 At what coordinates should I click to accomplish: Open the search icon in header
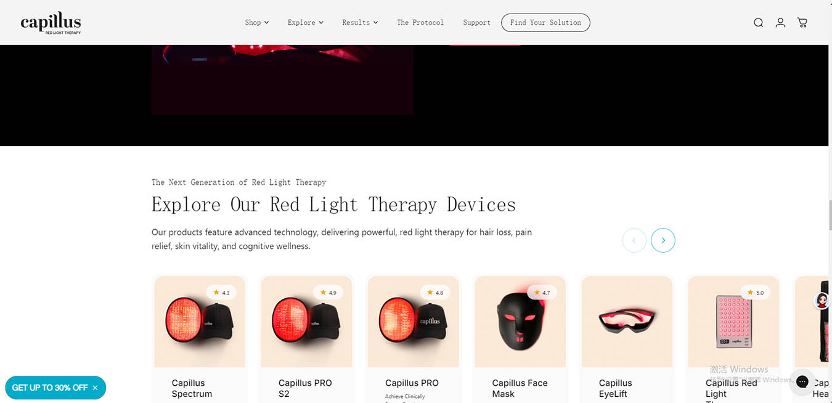758,23
